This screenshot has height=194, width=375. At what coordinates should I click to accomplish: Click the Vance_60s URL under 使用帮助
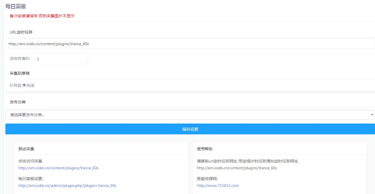tap(237, 168)
